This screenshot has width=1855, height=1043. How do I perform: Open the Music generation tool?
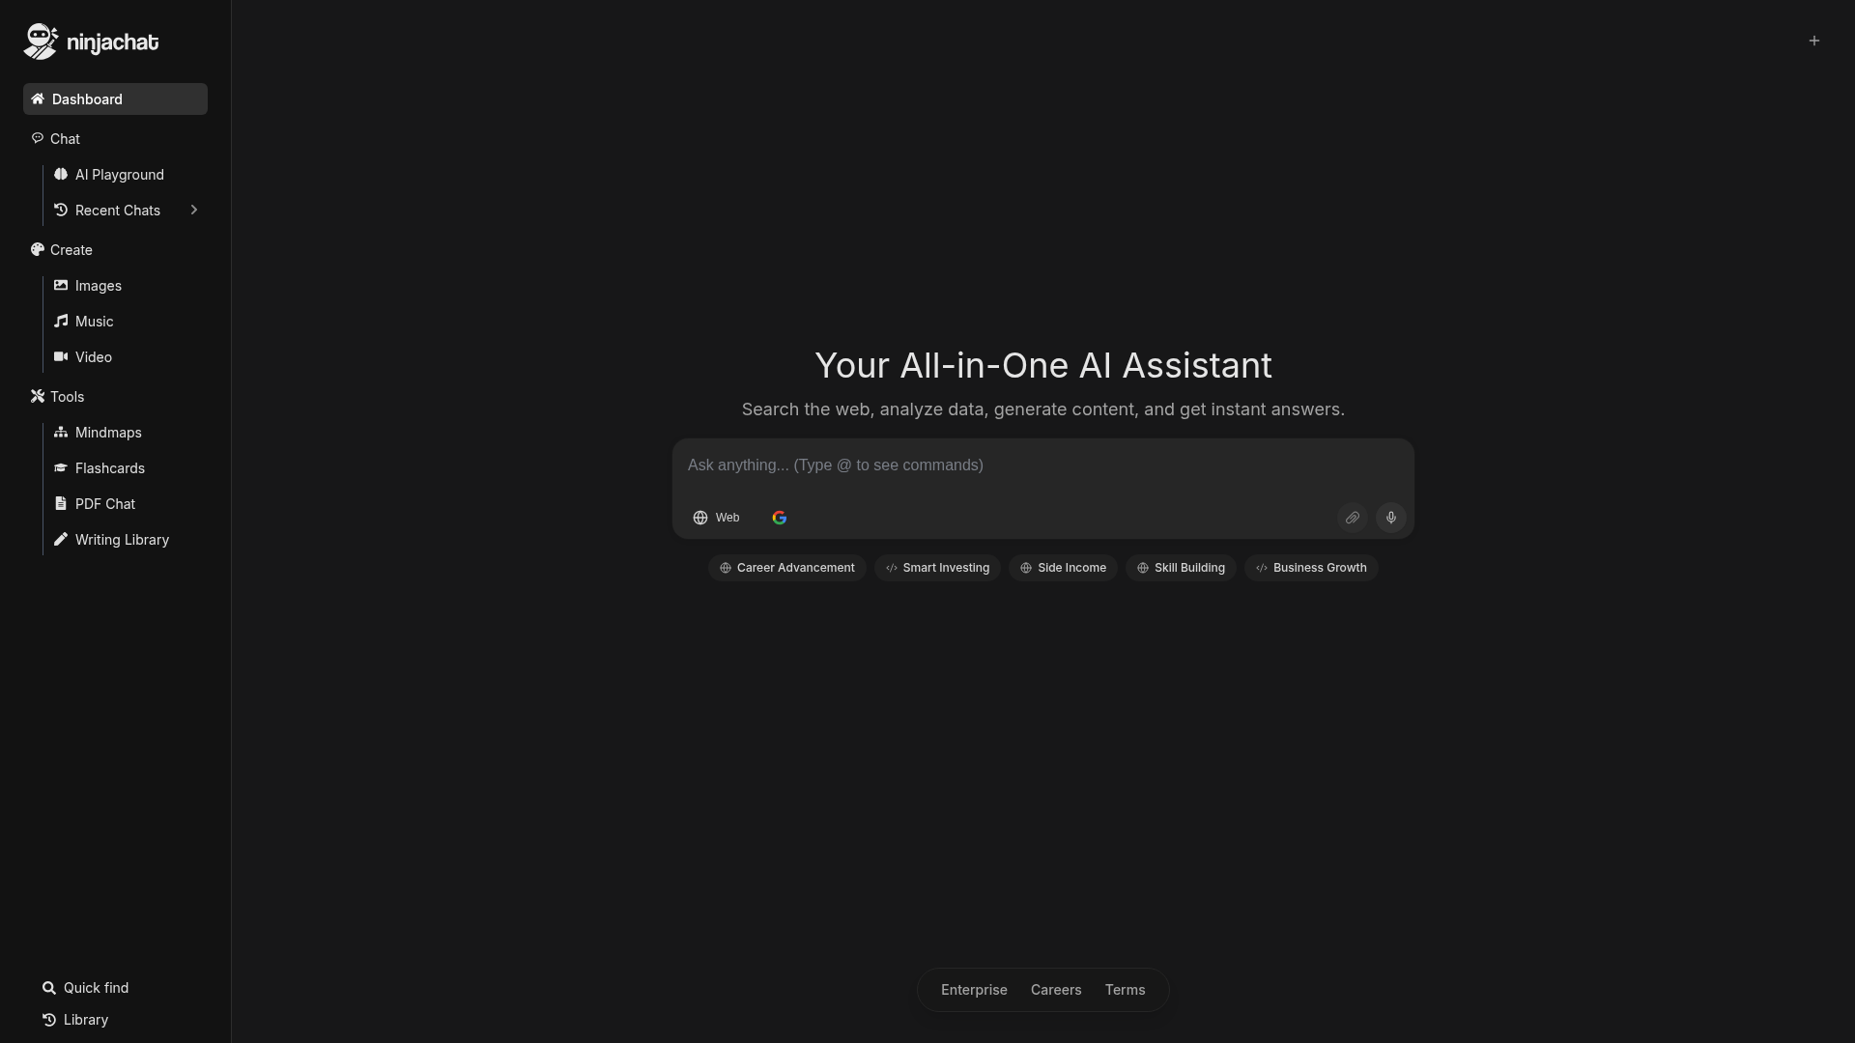(94, 321)
